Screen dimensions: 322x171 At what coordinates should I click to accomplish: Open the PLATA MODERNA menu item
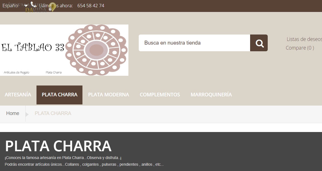click(108, 95)
